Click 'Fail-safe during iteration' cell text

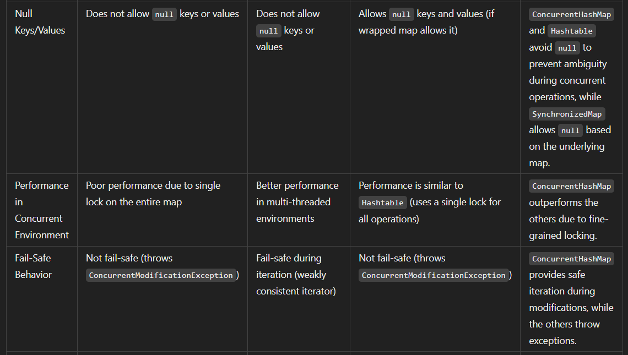(x=296, y=275)
